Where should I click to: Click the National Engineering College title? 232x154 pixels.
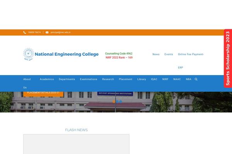point(67,54)
